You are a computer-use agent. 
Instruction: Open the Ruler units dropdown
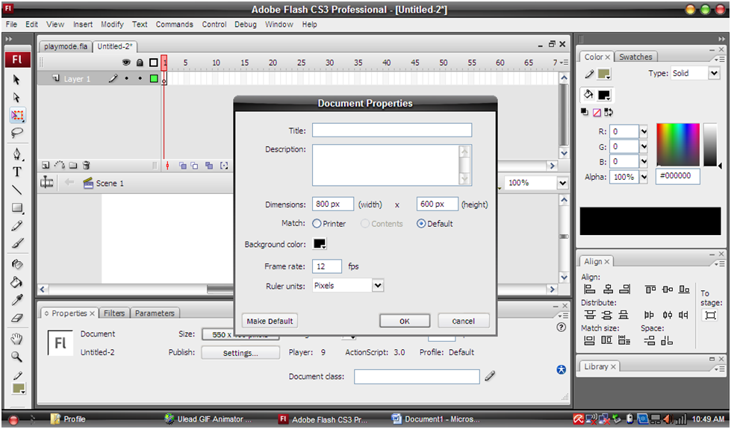click(378, 286)
